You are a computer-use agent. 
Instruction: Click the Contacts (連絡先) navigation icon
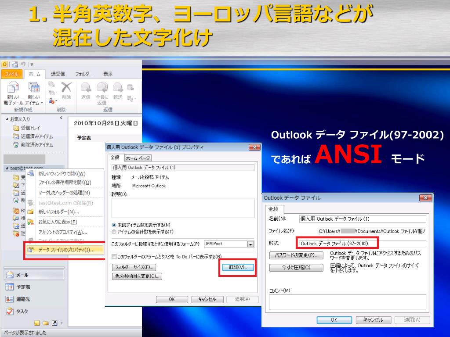(10, 299)
